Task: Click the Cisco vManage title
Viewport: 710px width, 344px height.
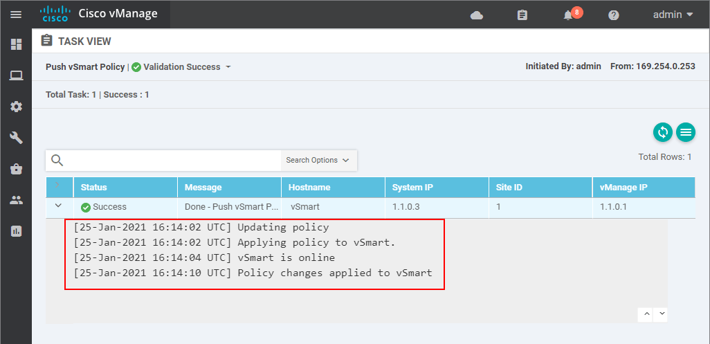Action: click(118, 14)
